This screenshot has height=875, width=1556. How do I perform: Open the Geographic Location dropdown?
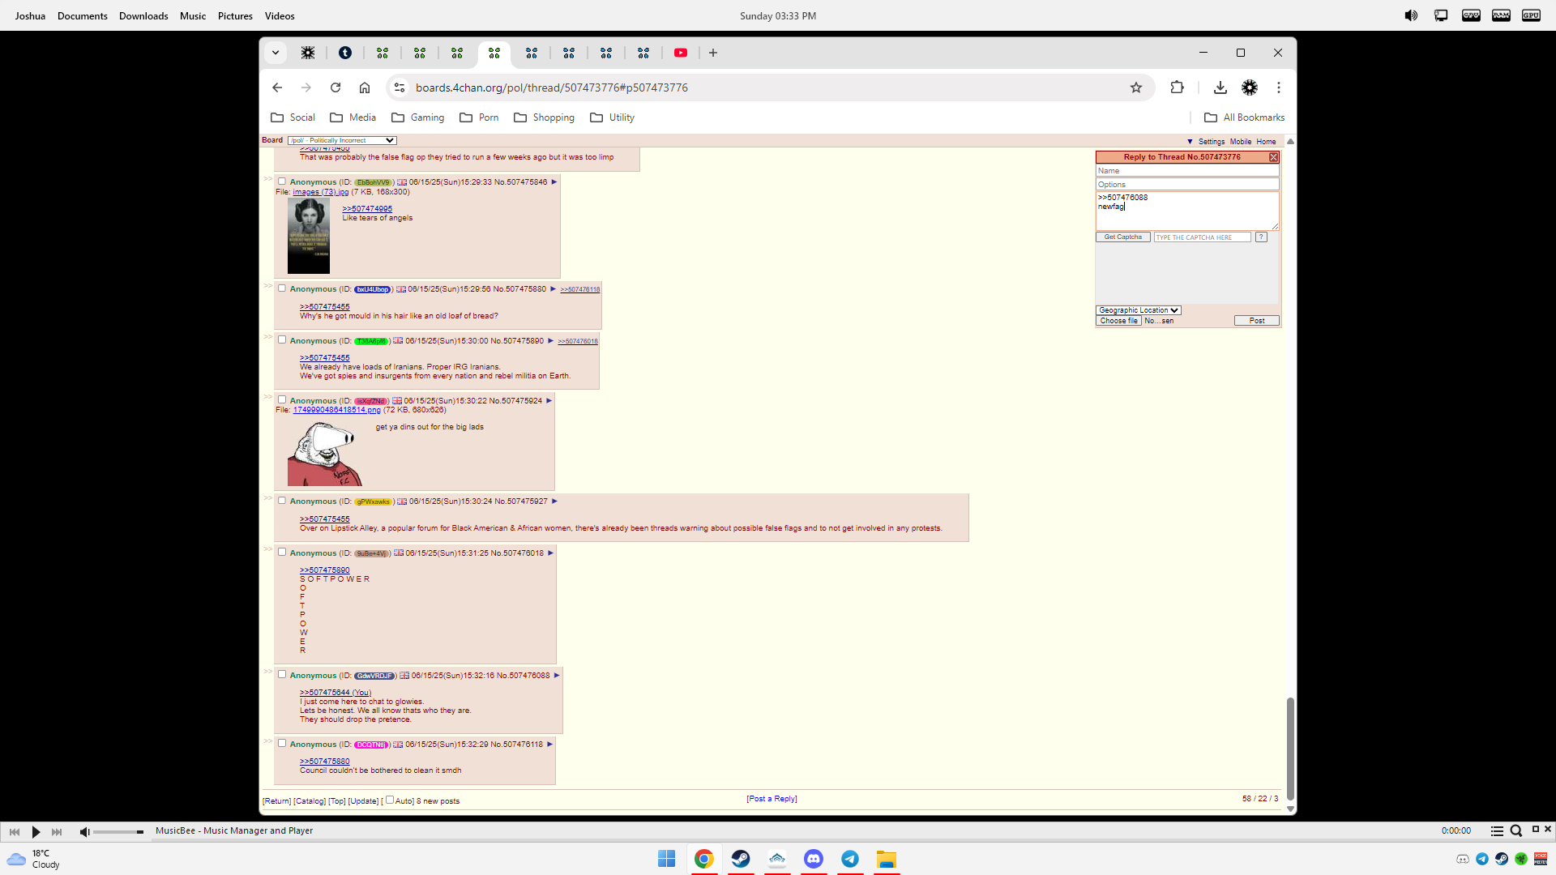click(1139, 310)
